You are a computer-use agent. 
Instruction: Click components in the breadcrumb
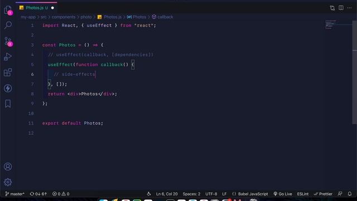[63, 17]
